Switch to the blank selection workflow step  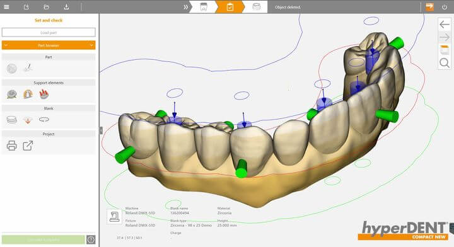[x=203, y=7]
